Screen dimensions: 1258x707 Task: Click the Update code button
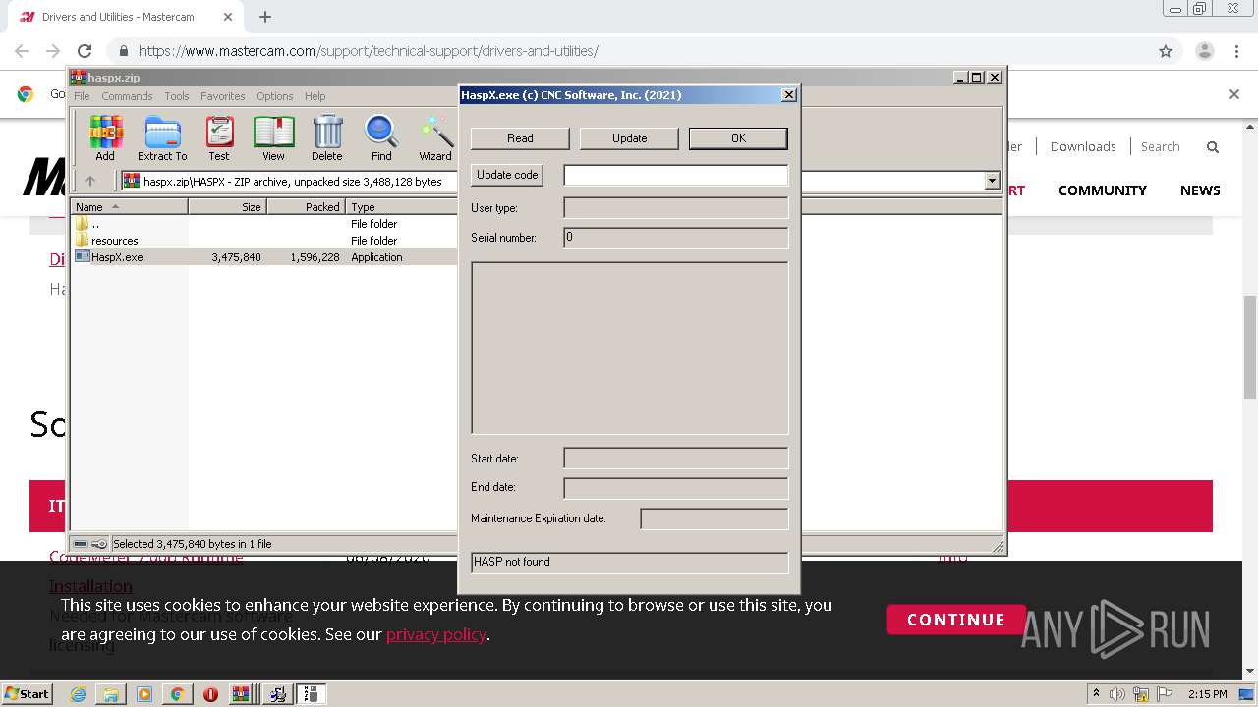point(507,175)
